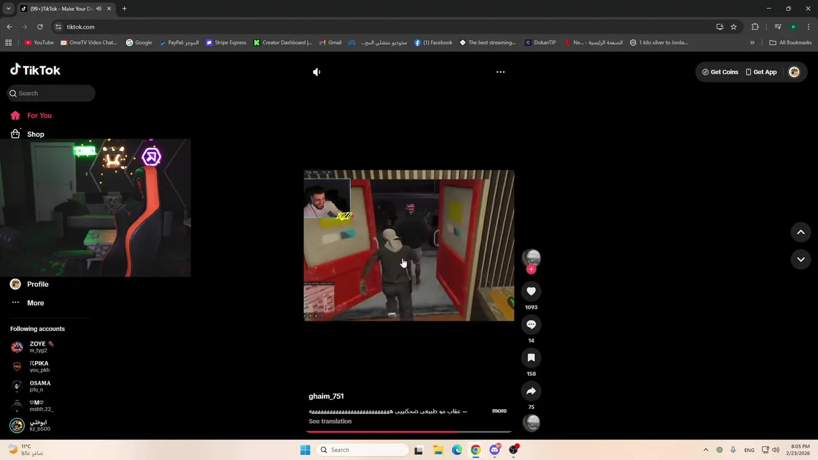Open OmeTV Video Chat bookmark
Image resolution: width=818 pixels, height=460 pixels.
coord(88,43)
